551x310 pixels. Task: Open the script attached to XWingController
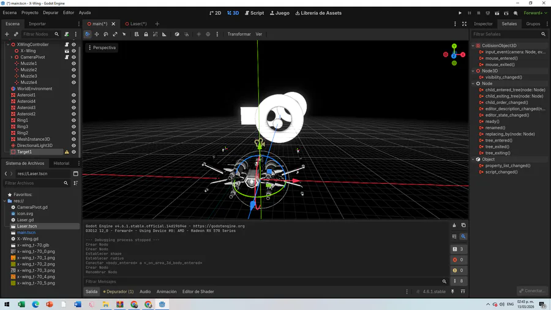(67, 45)
